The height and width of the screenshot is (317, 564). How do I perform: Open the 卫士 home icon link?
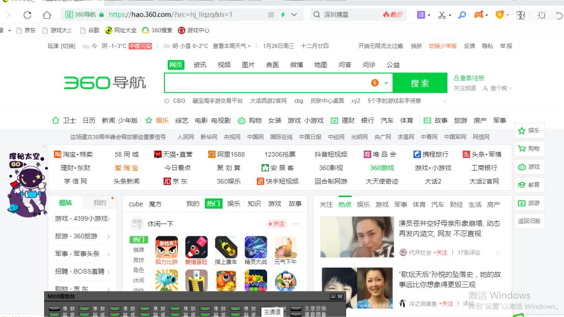click(x=56, y=120)
